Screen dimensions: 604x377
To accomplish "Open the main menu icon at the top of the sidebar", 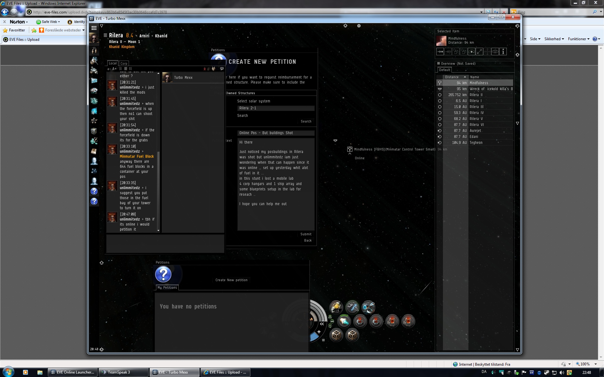I will coord(94,28).
